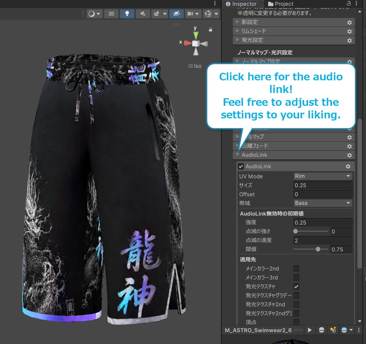The width and height of the screenshot is (366, 344).
Task: Open the Inspector panel three-dot menu
Action: 356,4
